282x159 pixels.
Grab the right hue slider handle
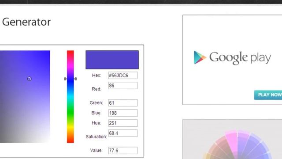tap(75, 79)
